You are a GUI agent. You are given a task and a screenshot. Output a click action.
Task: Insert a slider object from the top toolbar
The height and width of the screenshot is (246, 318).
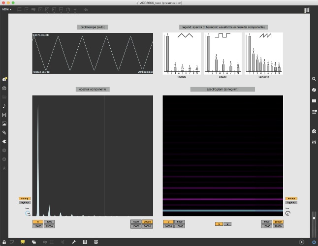tap(61, 9)
